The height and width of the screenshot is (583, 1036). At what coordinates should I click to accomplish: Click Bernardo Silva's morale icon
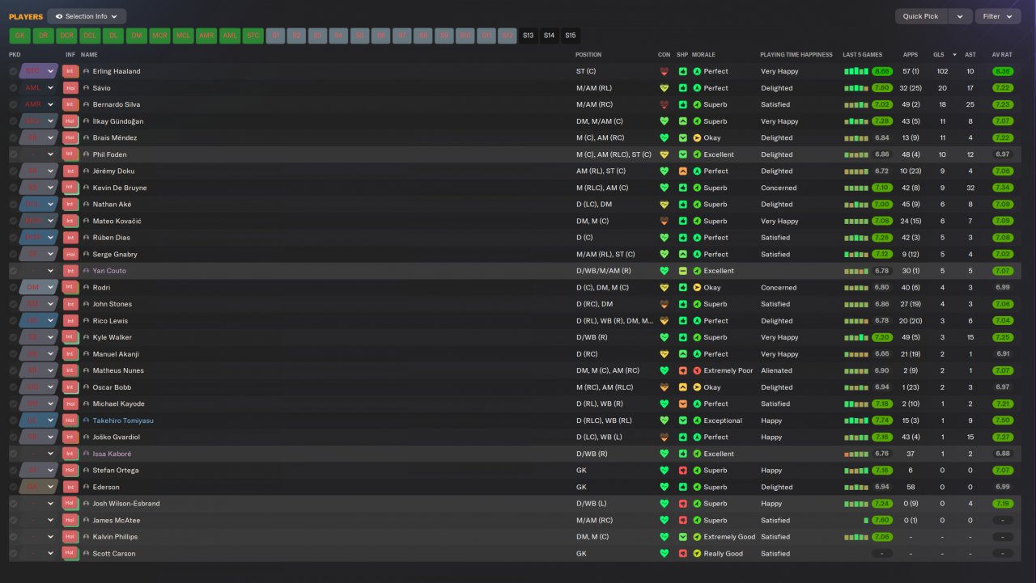pos(697,104)
